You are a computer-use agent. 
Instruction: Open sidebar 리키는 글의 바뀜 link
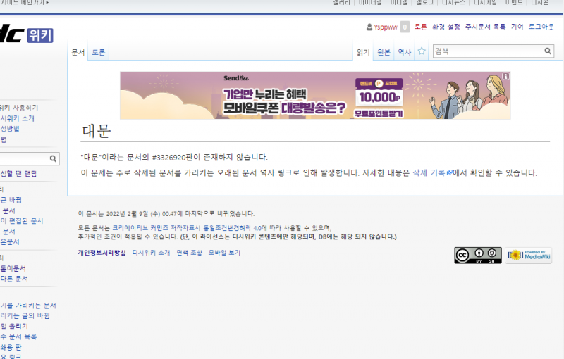25,316
